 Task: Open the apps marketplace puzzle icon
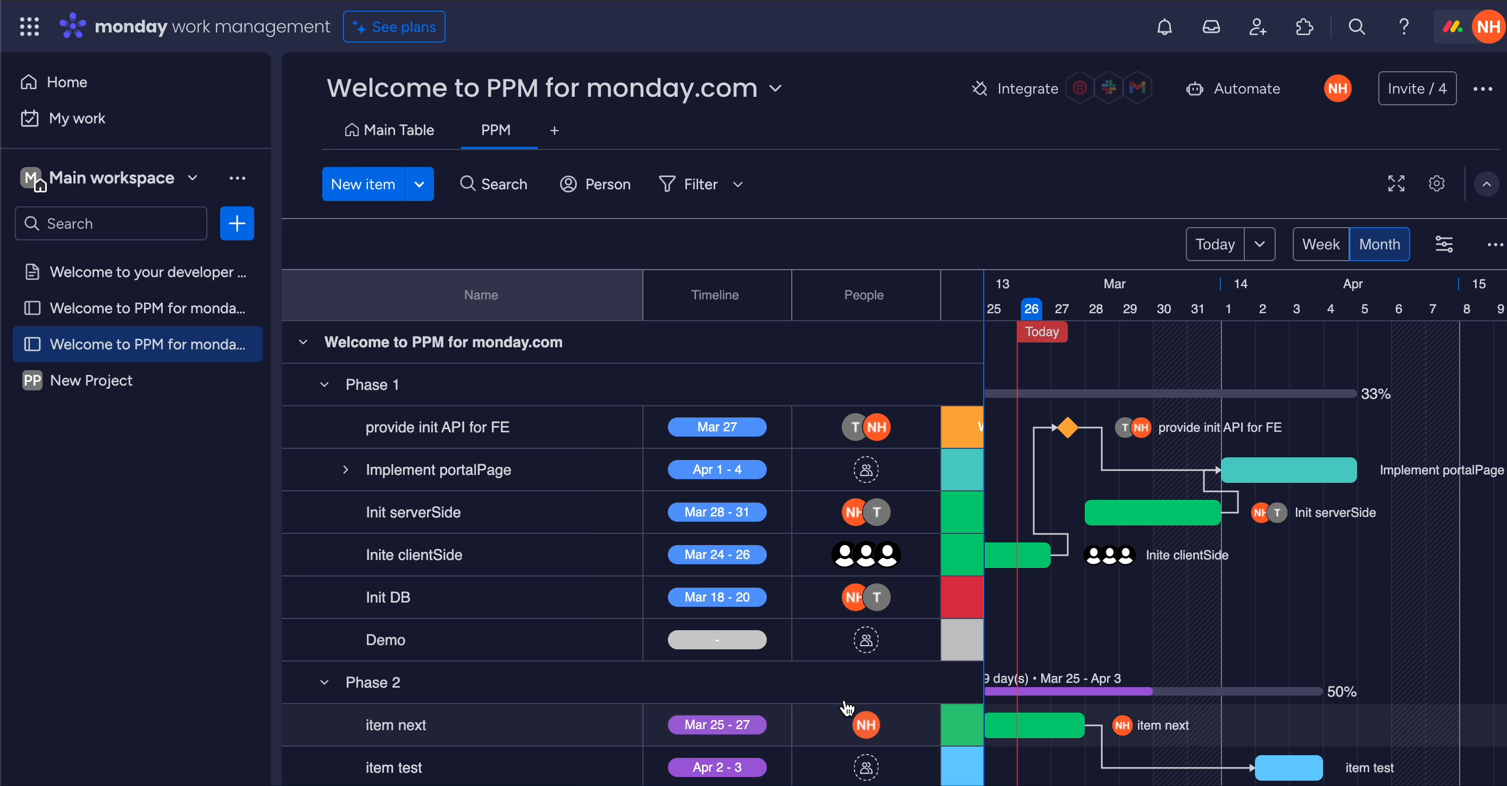tap(1304, 27)
